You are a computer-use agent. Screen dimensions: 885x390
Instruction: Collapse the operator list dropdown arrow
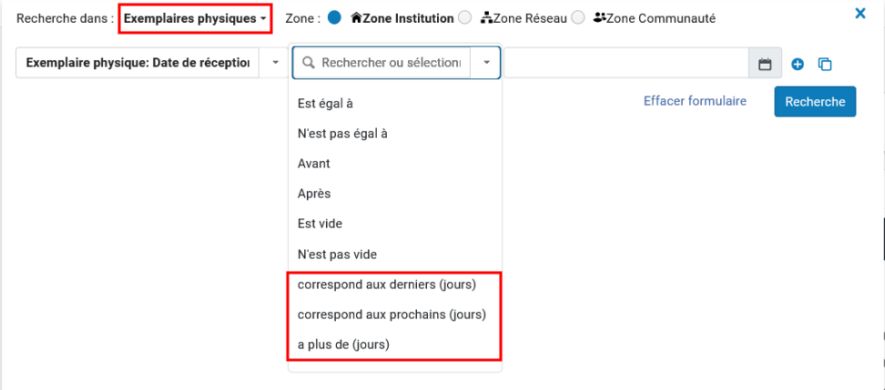tap(486, 63)
